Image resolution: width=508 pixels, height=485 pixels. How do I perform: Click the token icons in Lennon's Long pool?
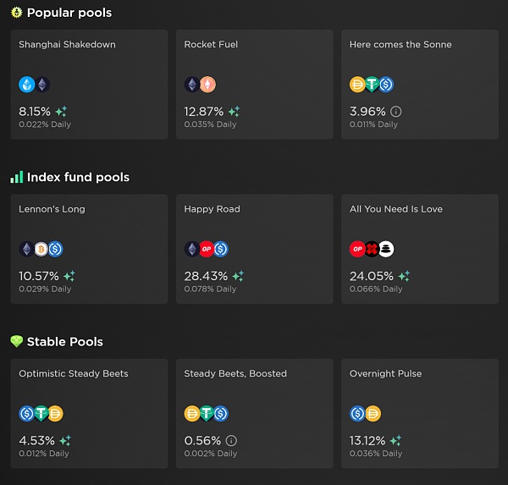(41, 249)
